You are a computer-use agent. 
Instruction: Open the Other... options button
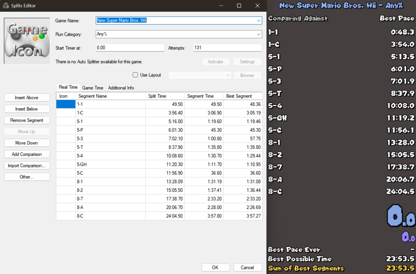[27, 177]
